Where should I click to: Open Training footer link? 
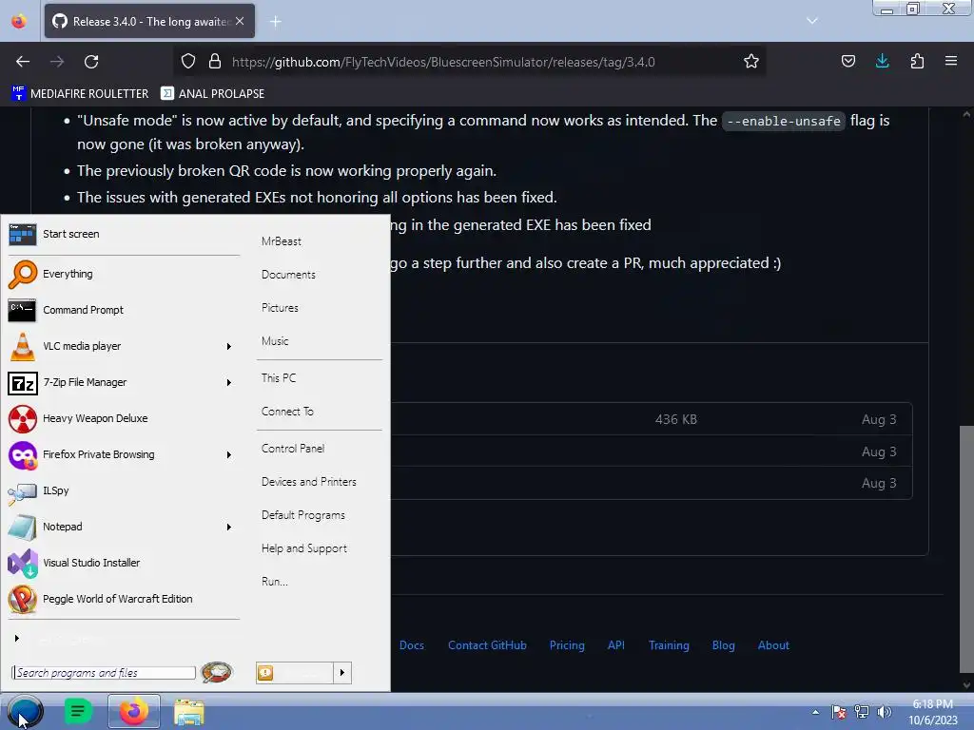pos(669,645)
